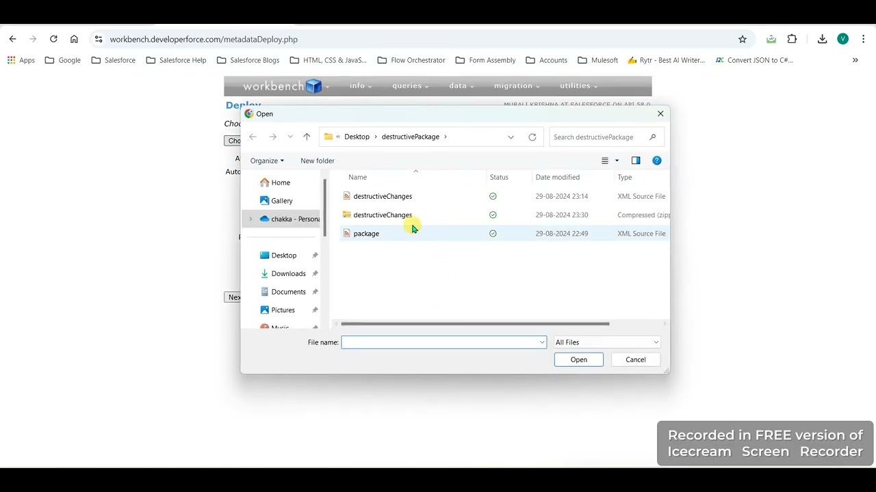
Task: Open the All Files type dropdown
Action: coord(607,342)
